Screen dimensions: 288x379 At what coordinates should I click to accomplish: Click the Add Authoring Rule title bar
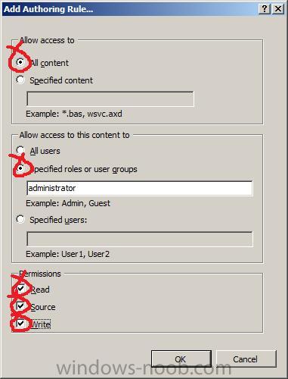coord(130,9)
